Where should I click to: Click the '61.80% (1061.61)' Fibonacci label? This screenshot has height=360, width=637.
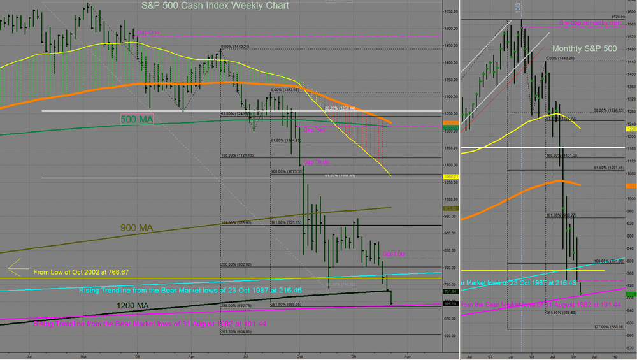point(340,175)
